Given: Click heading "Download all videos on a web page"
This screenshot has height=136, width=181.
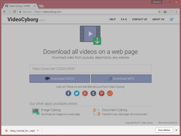Looking at the screenshot, I should pyautogui.click(x=90, y=52).
